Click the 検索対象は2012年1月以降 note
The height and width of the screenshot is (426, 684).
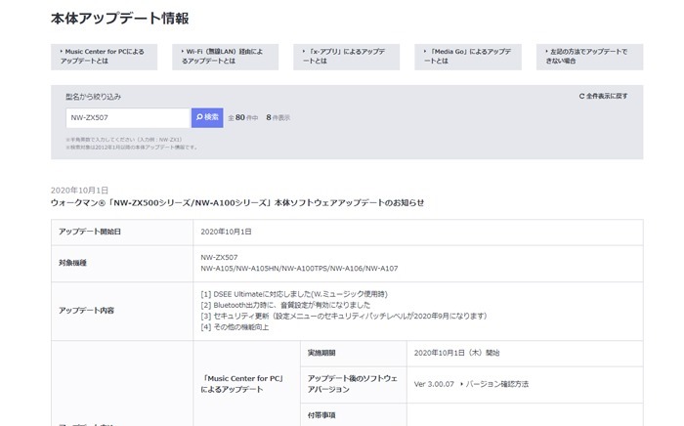pos(132,148)
